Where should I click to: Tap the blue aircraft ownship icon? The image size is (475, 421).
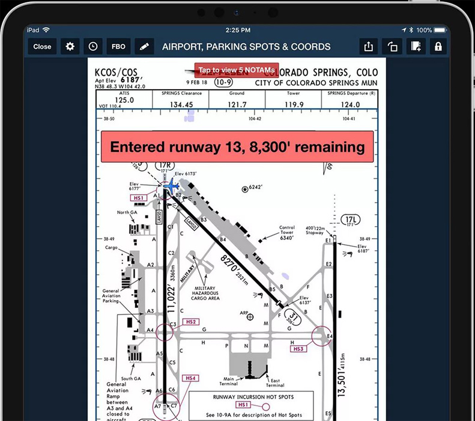coord(171,185)
